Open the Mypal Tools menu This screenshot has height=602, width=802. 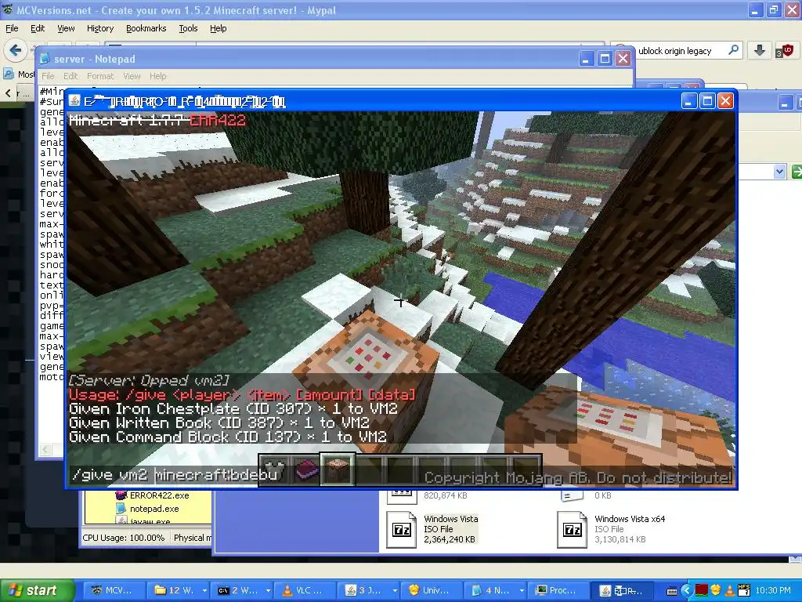coord(188,28)
